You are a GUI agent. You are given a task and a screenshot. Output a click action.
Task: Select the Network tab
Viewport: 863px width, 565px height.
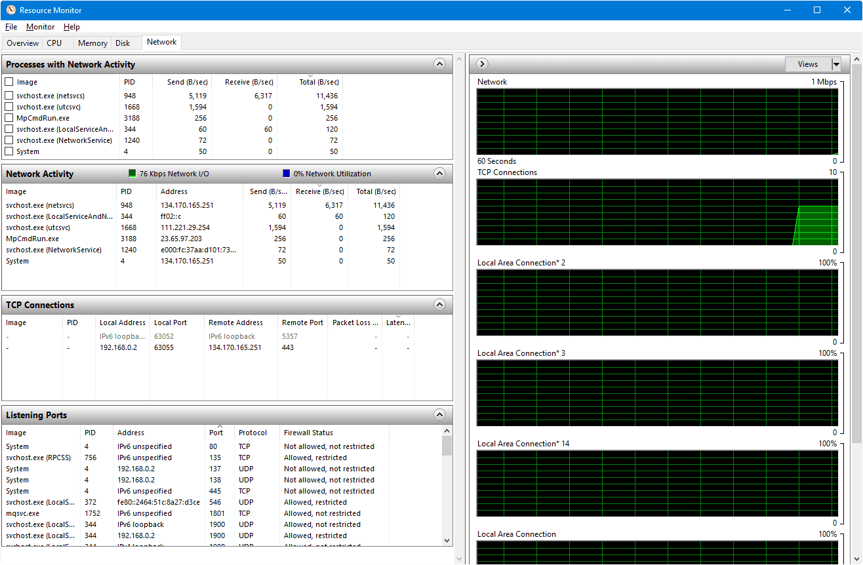(x=161, y=42)
